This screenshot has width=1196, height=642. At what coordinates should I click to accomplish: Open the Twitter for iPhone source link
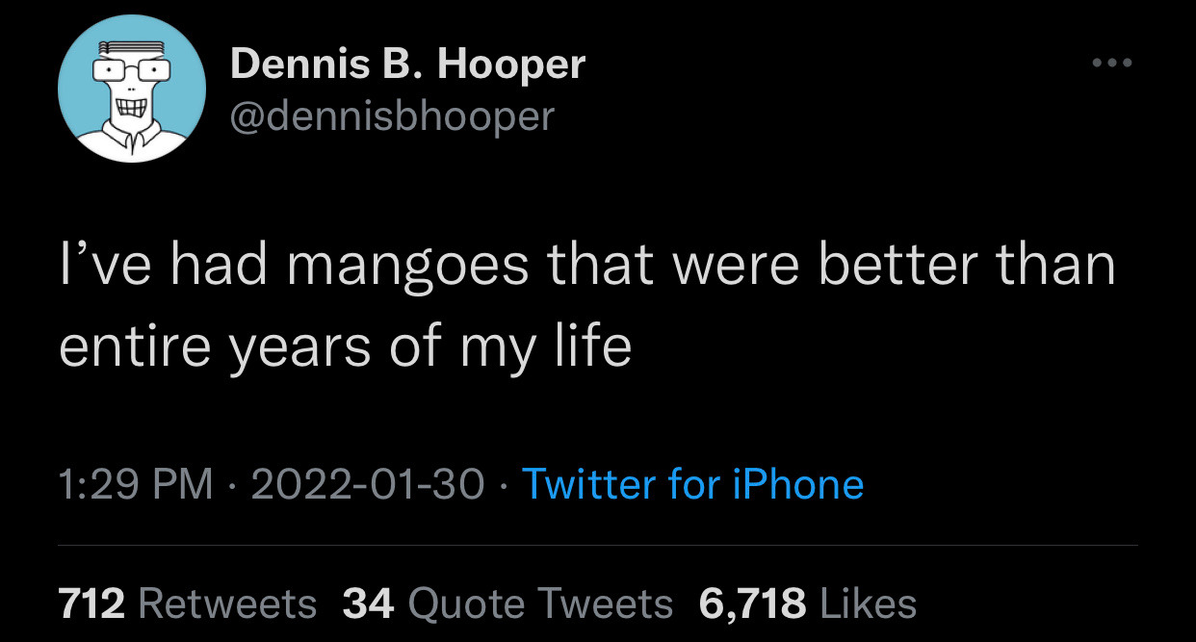click(692, 483)
